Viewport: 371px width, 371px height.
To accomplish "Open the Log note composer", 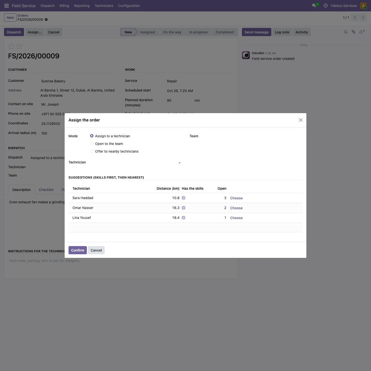I will (282, 32).
